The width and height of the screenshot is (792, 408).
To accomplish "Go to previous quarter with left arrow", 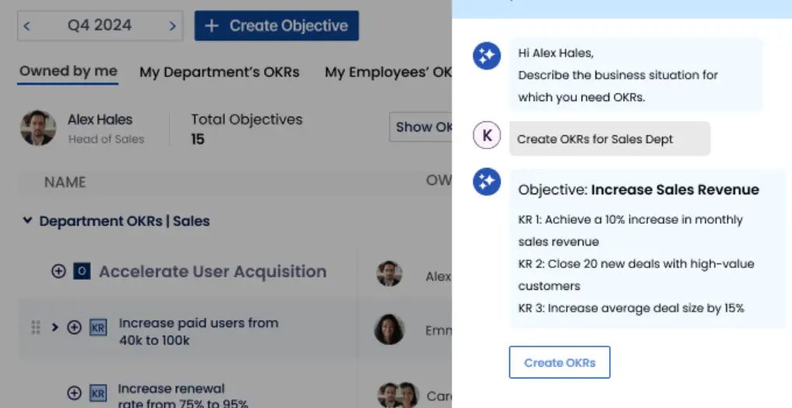I will click(26, 26).
